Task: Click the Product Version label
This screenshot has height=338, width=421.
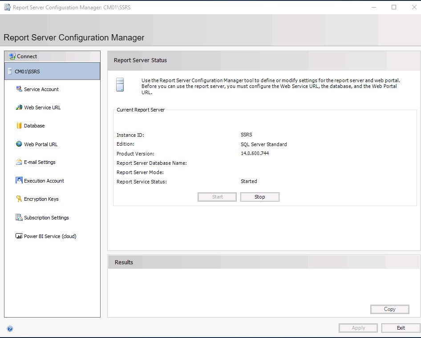Action: [x=136, y=154]
